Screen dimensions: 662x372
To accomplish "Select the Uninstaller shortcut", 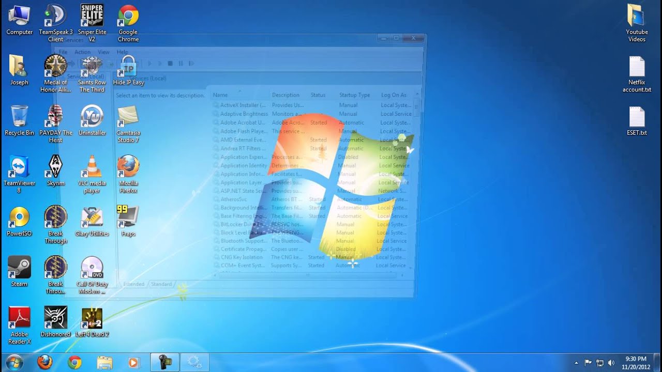I will point(92,120).
